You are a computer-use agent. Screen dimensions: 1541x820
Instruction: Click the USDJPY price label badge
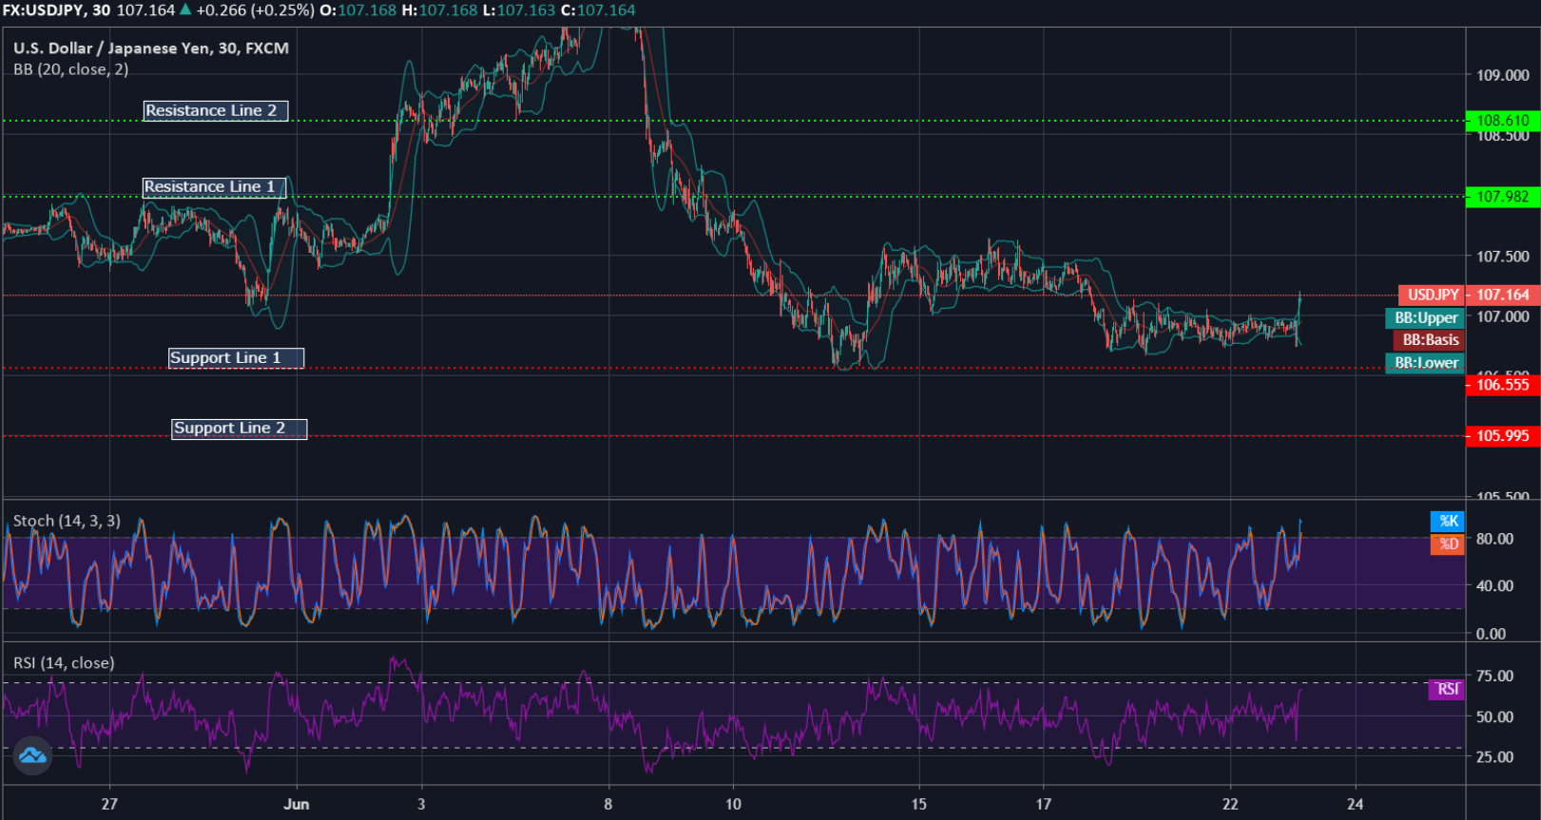pyautogui.click(x=1432, y=295)
